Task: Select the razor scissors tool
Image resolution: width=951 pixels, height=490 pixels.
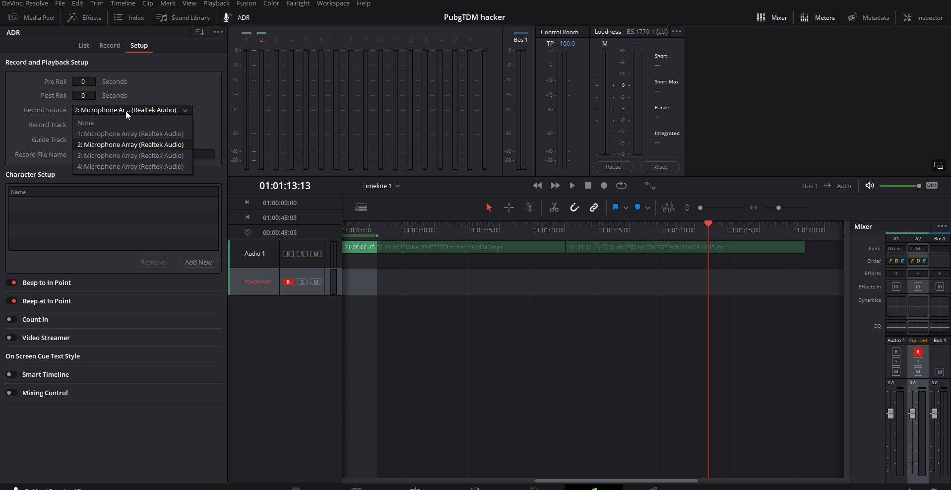Action: (x=554, y=208)
